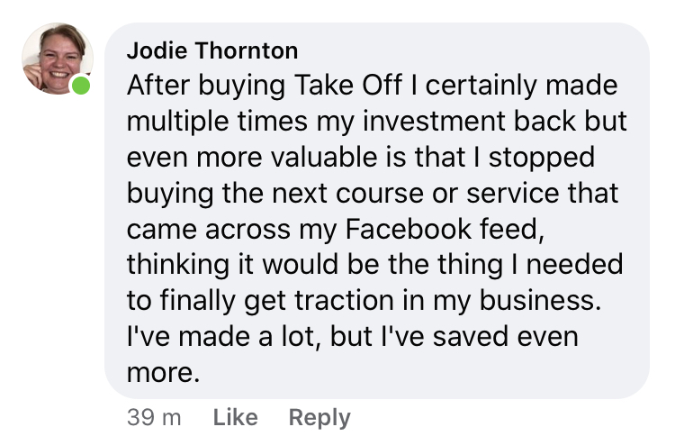This screenshot has height=436, width=675.
Task: Reply to Jodie Thornton's comment
Action: [319, 417]
